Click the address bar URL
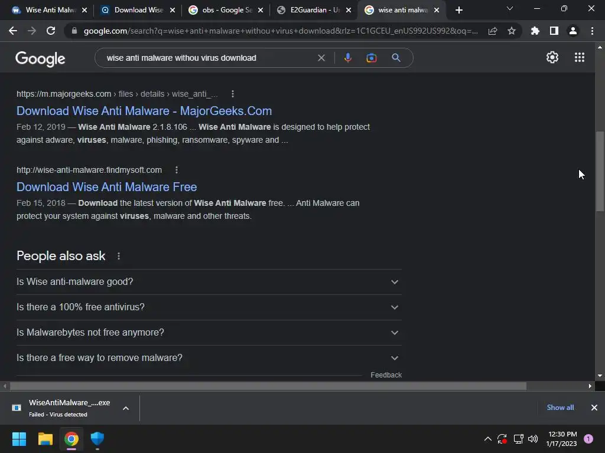This screenshot has height=453, width=605. (x=281, y=31)
